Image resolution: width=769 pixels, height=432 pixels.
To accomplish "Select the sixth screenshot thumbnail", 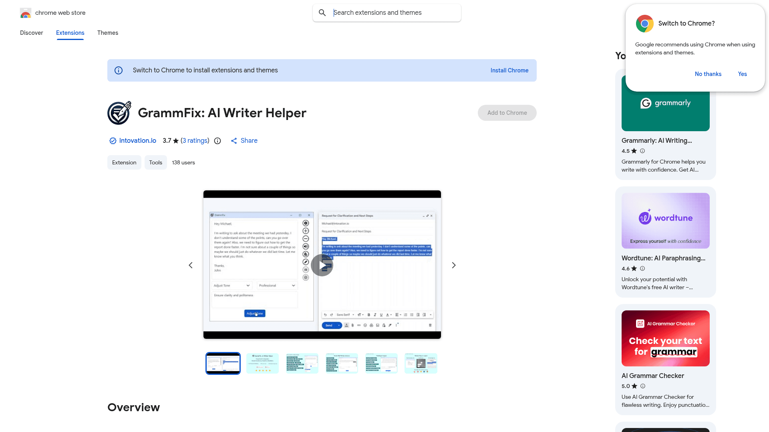I will pos(421,363).
